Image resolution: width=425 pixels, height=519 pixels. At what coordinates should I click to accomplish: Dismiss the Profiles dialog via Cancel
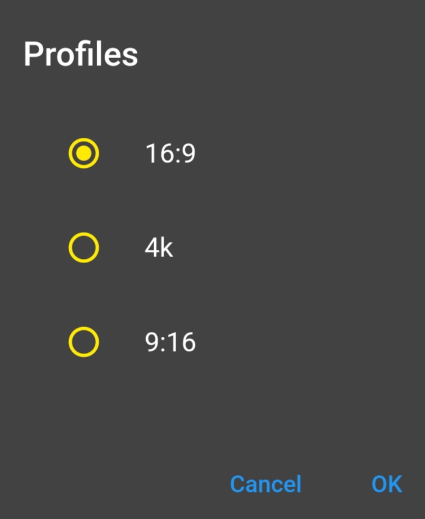click(x=266, y=484)
